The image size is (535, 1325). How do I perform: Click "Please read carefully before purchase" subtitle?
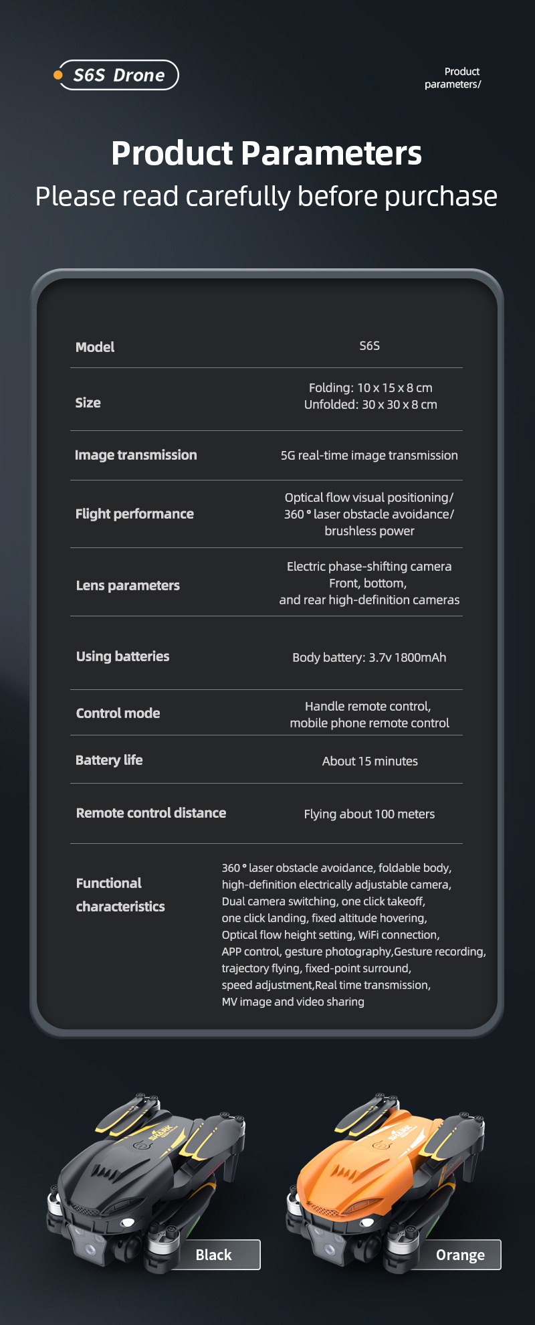(266, 197)
